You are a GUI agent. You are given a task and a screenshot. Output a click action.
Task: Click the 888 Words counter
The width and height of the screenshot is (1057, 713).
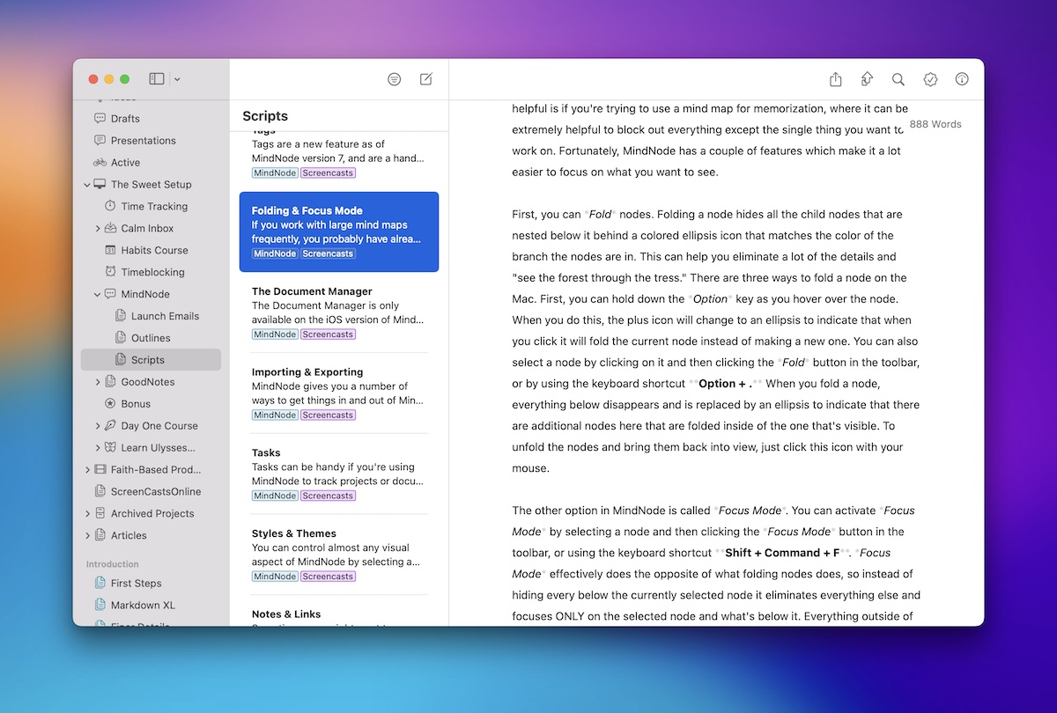click(x=935, y=124)
